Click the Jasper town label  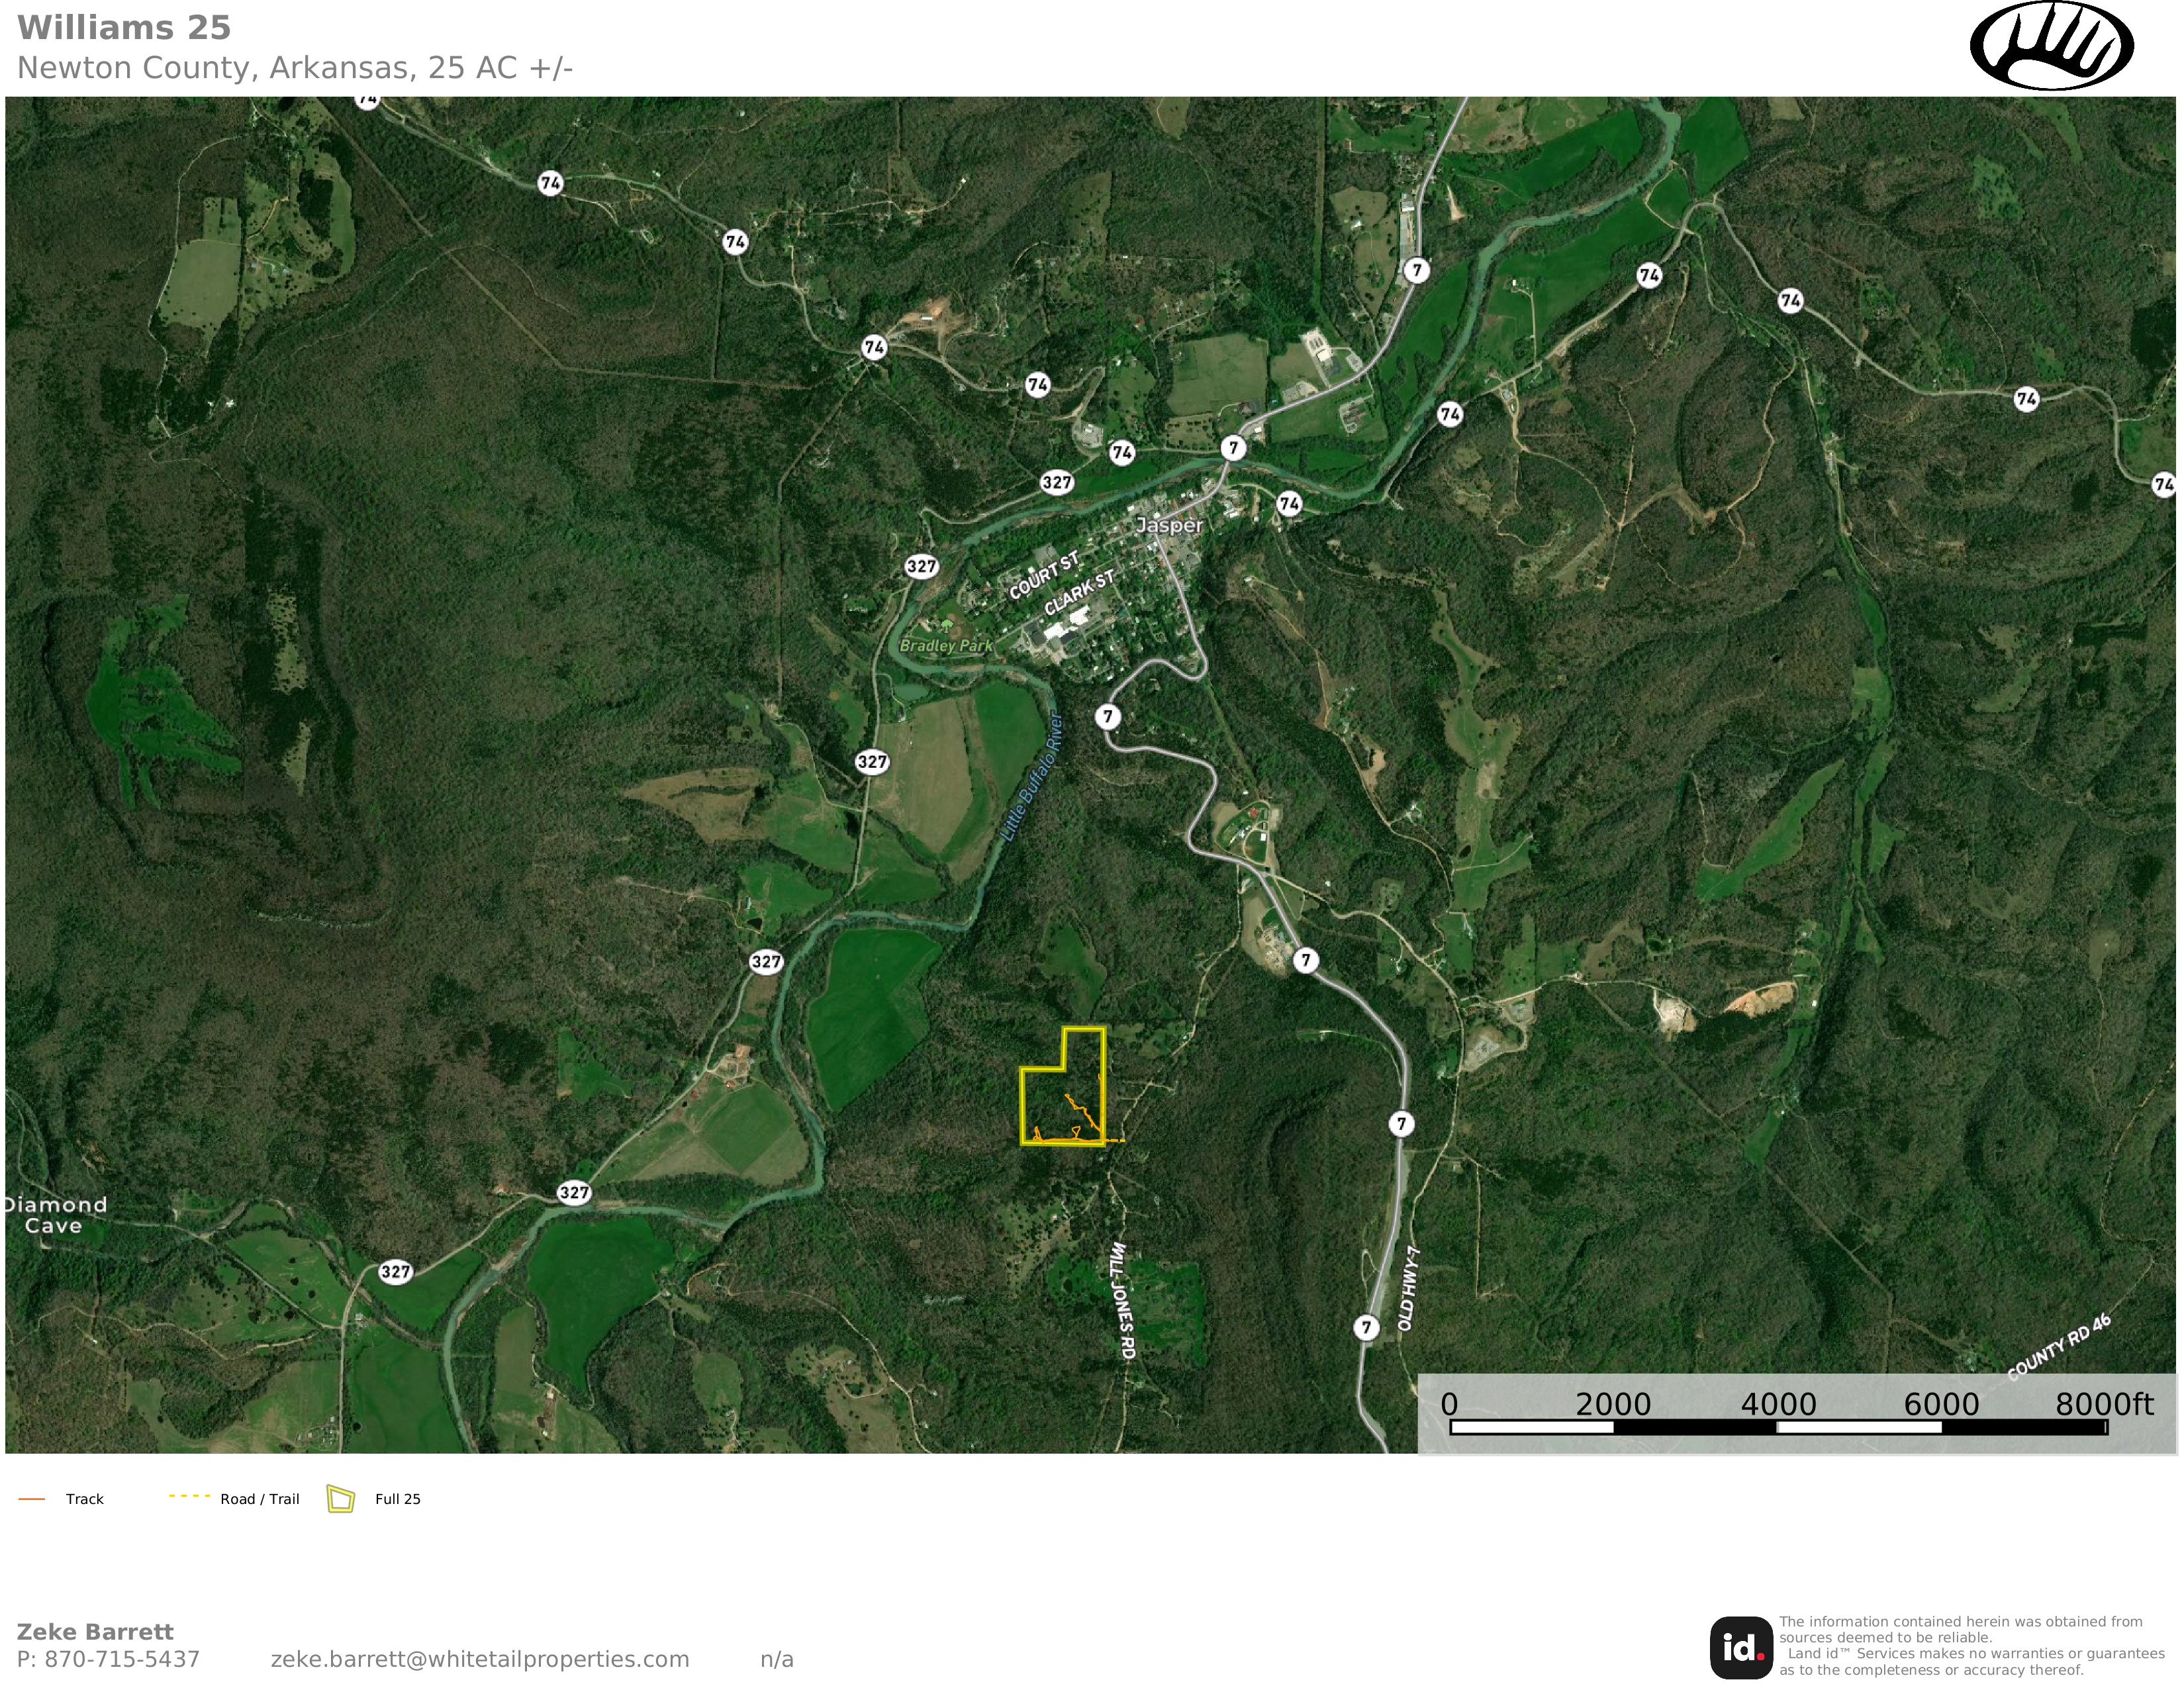(x=1170, y=525)
